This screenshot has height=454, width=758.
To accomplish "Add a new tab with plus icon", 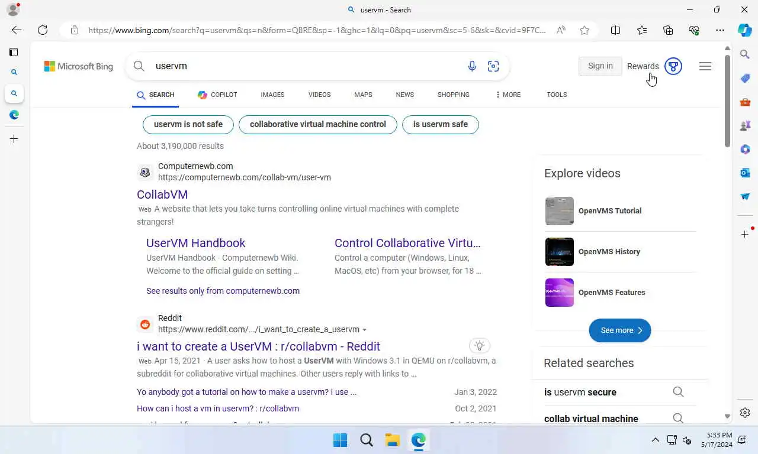I will (x=14, y=139).
